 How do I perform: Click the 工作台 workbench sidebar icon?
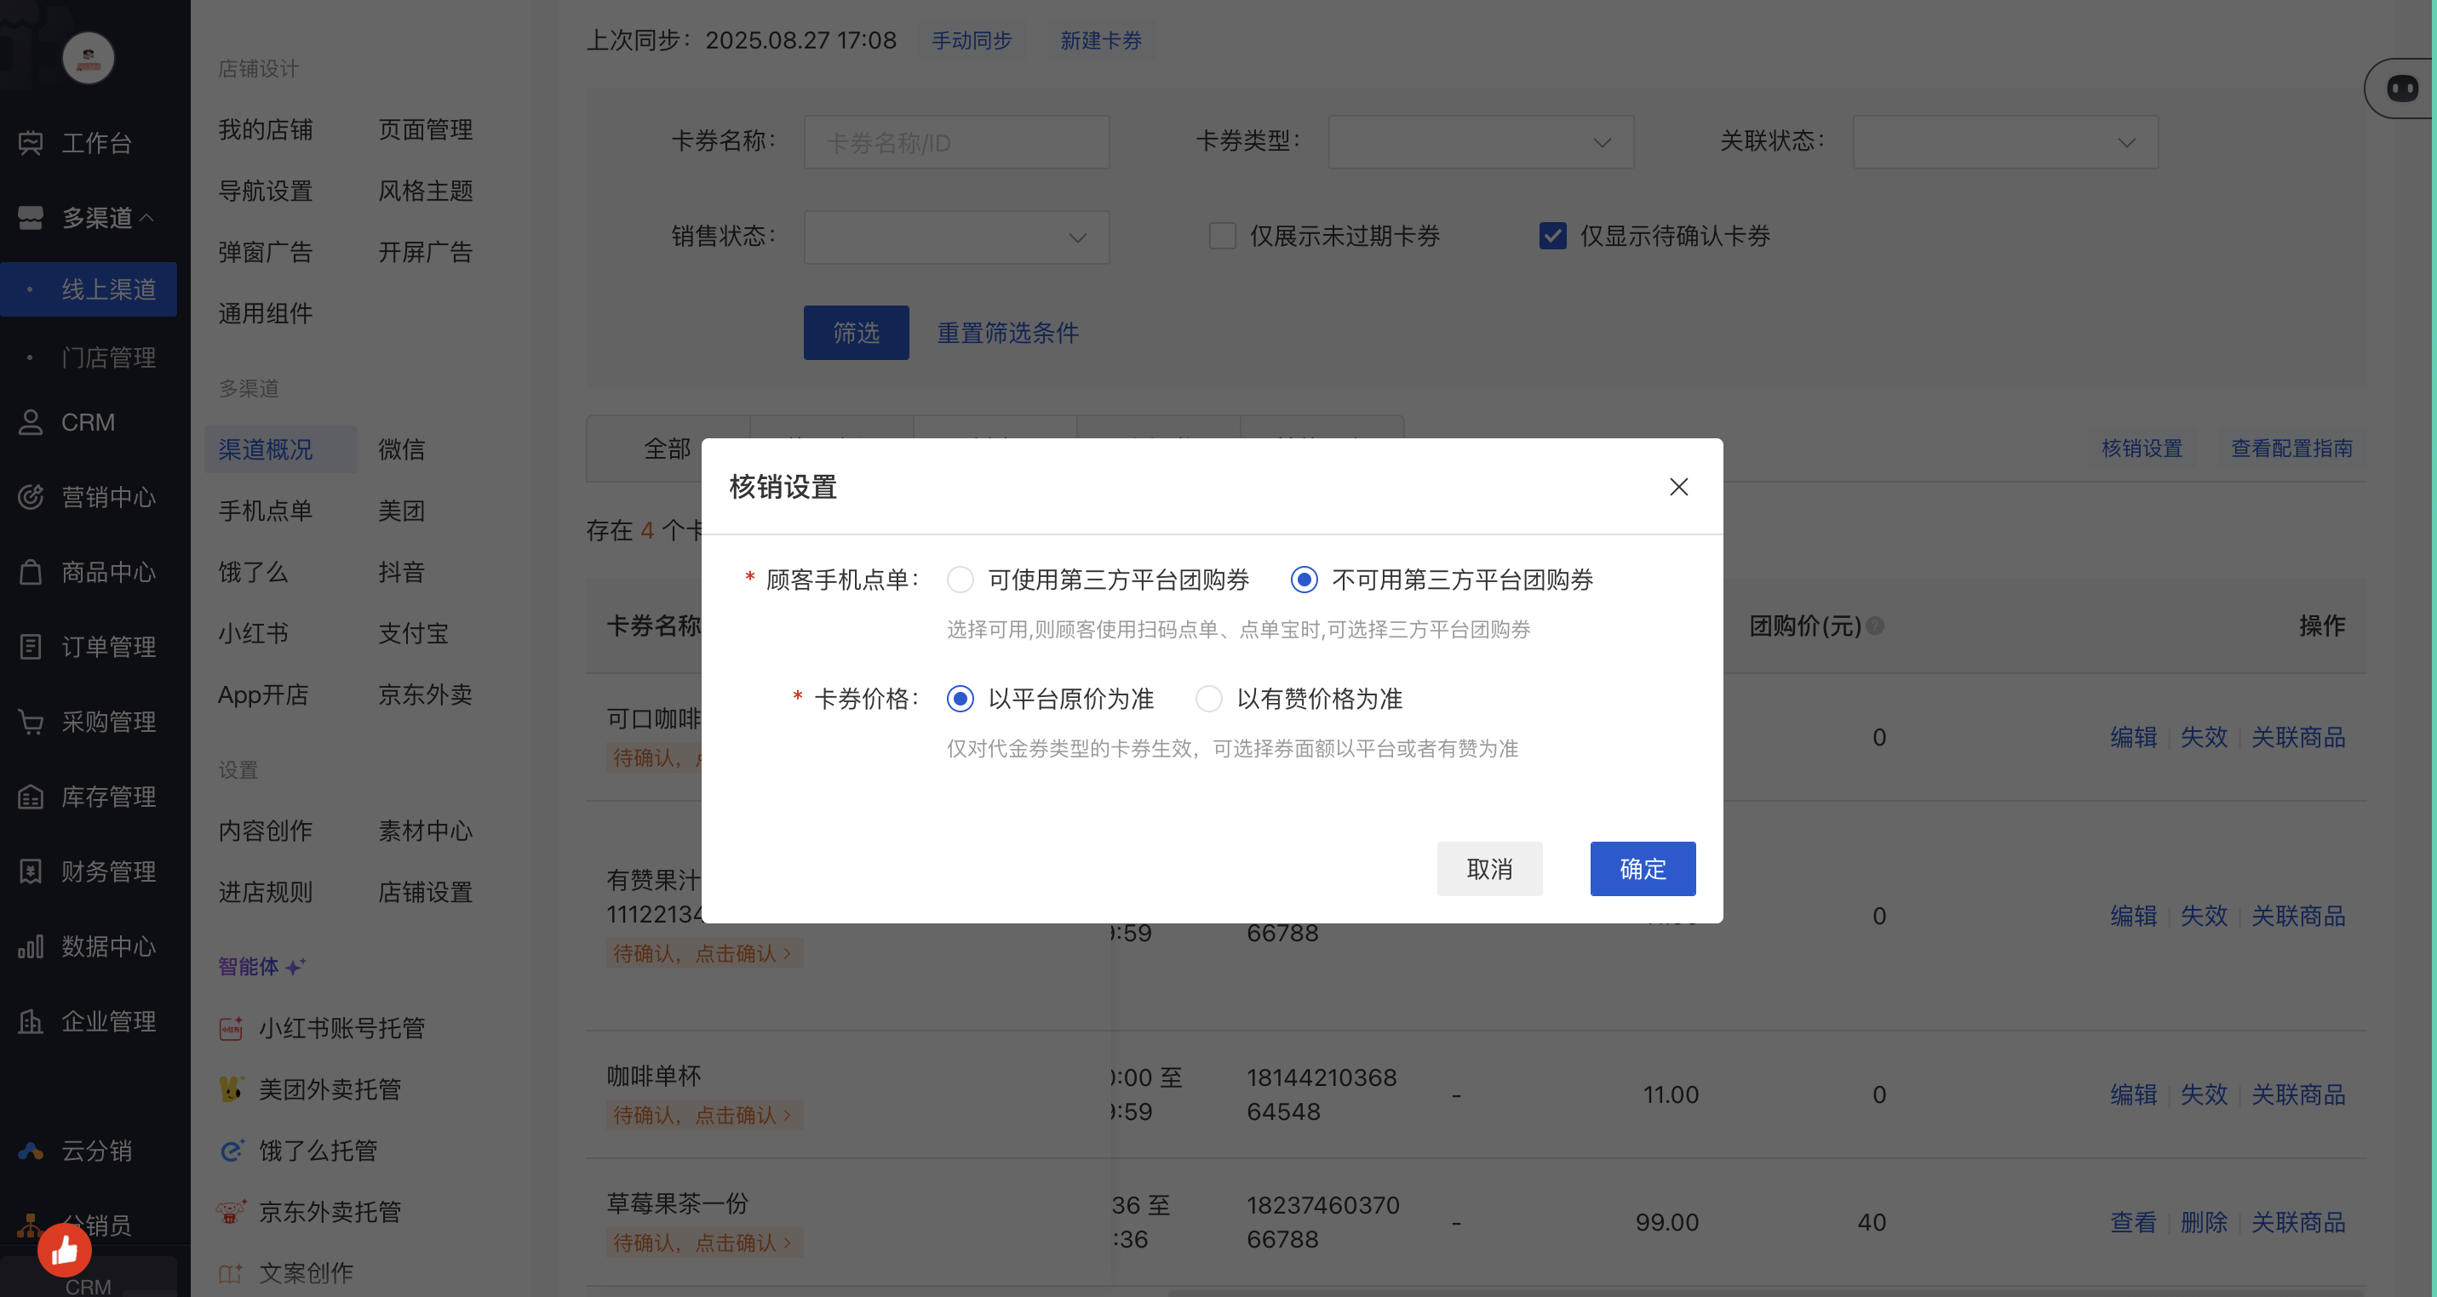click(x=31, y=143)
